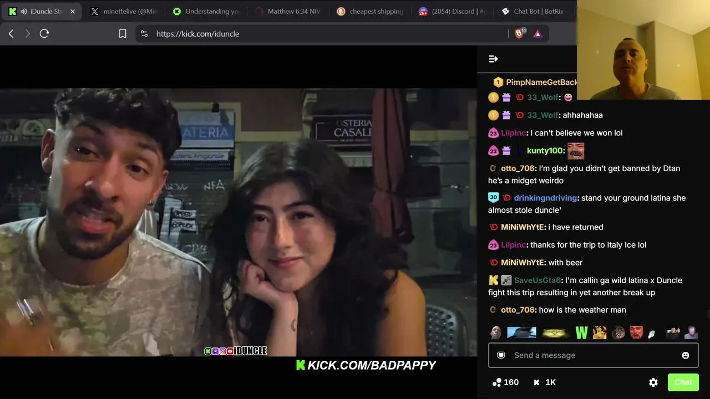This screenshot has width=710, height=399.
Task: Insert the yellow cat emote
Action: tap(555, 332)
